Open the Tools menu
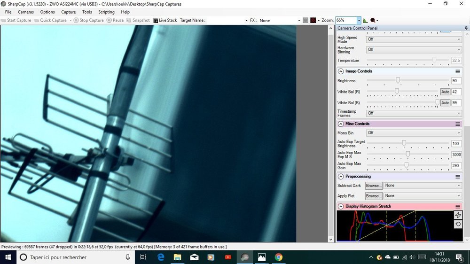Viewport: 470px width, 264px height. [x=87, y=12]
